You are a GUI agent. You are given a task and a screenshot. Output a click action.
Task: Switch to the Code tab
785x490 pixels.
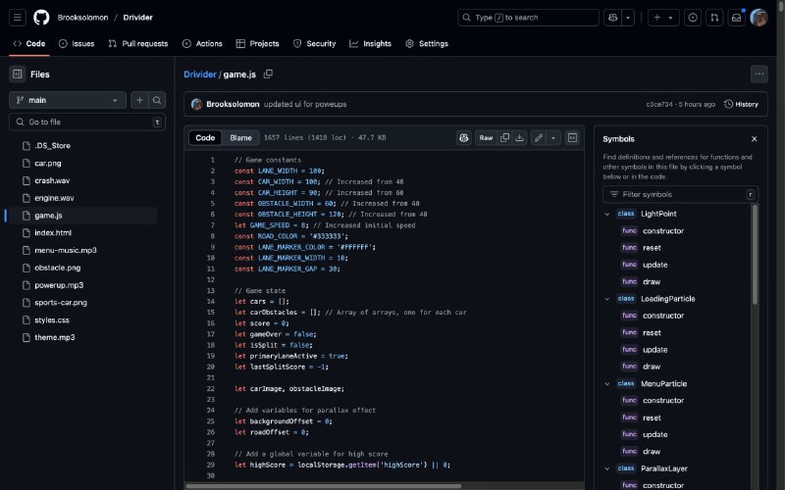pyautogui.click(x=29, y=43)
